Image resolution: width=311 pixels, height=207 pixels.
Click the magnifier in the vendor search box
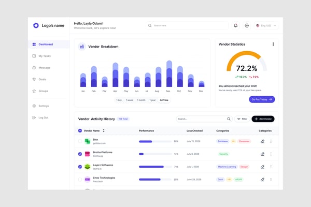coord(229,119)
